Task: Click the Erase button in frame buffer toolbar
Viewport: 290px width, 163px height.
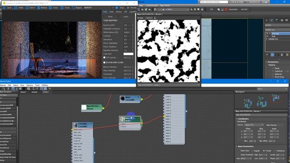Action: pos(53,8)
